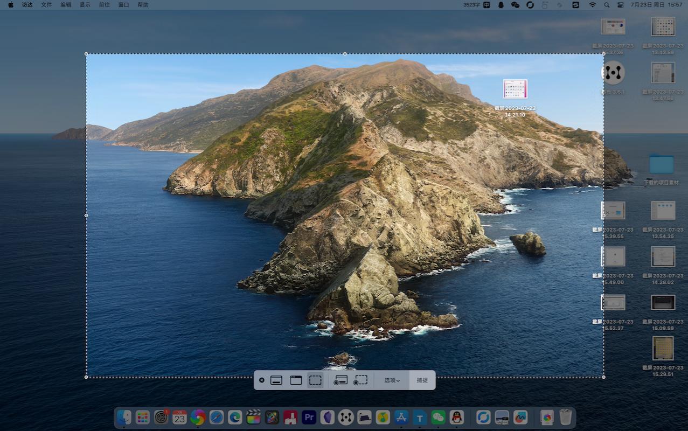This screenshot has height=431, width=688.
Task: Choose the capture selected portion mode icon
Action: pos(315,380)
